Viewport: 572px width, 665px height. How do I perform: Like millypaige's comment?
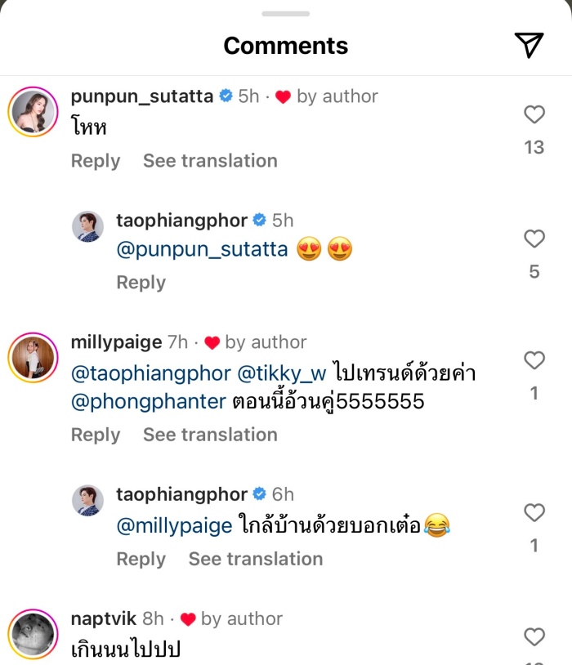[x=534, y=360]
